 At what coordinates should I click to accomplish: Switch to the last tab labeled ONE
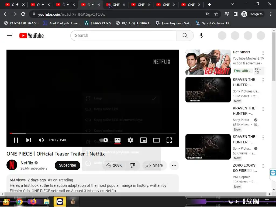click(191, 5)
